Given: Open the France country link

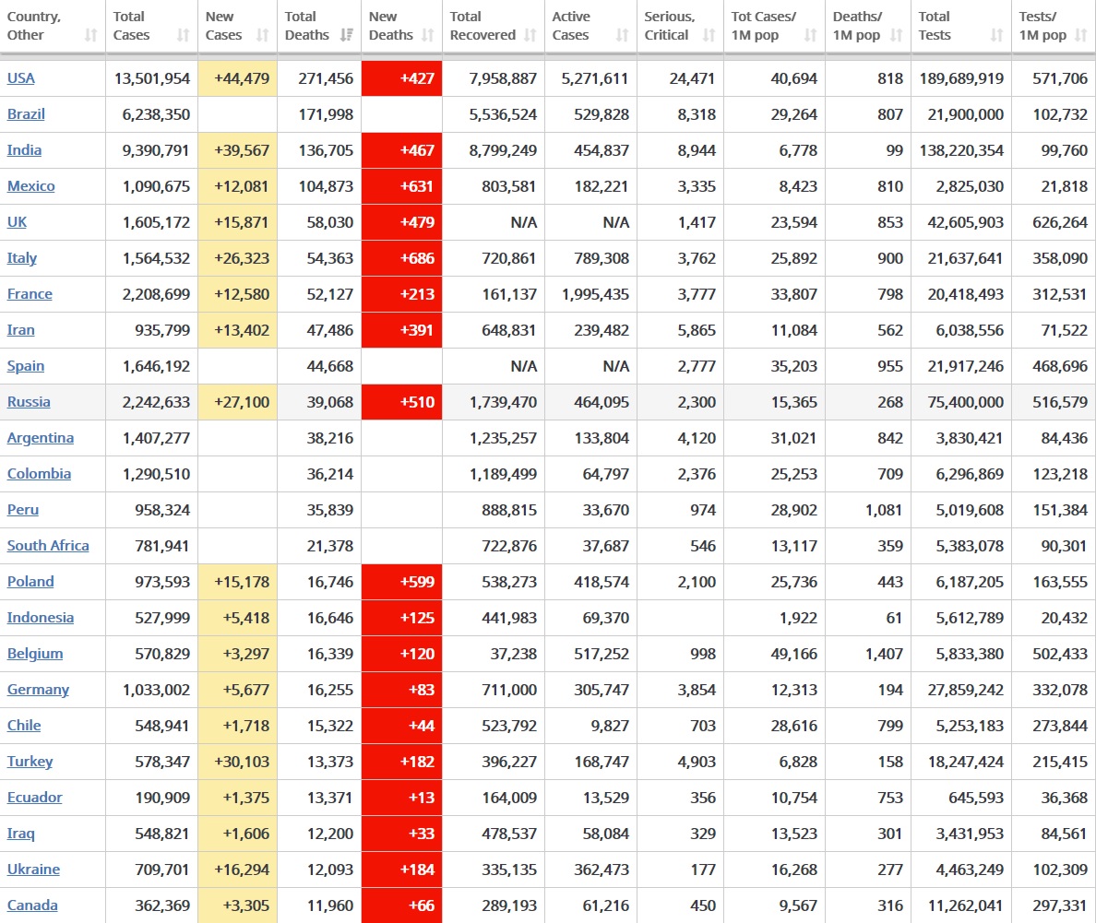Looking at the screenshot, I should coord(30,294).
